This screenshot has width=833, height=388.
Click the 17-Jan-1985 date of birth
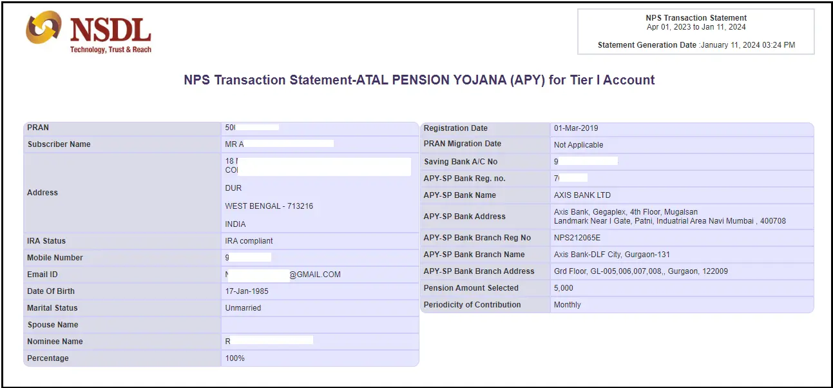(247, 291)
